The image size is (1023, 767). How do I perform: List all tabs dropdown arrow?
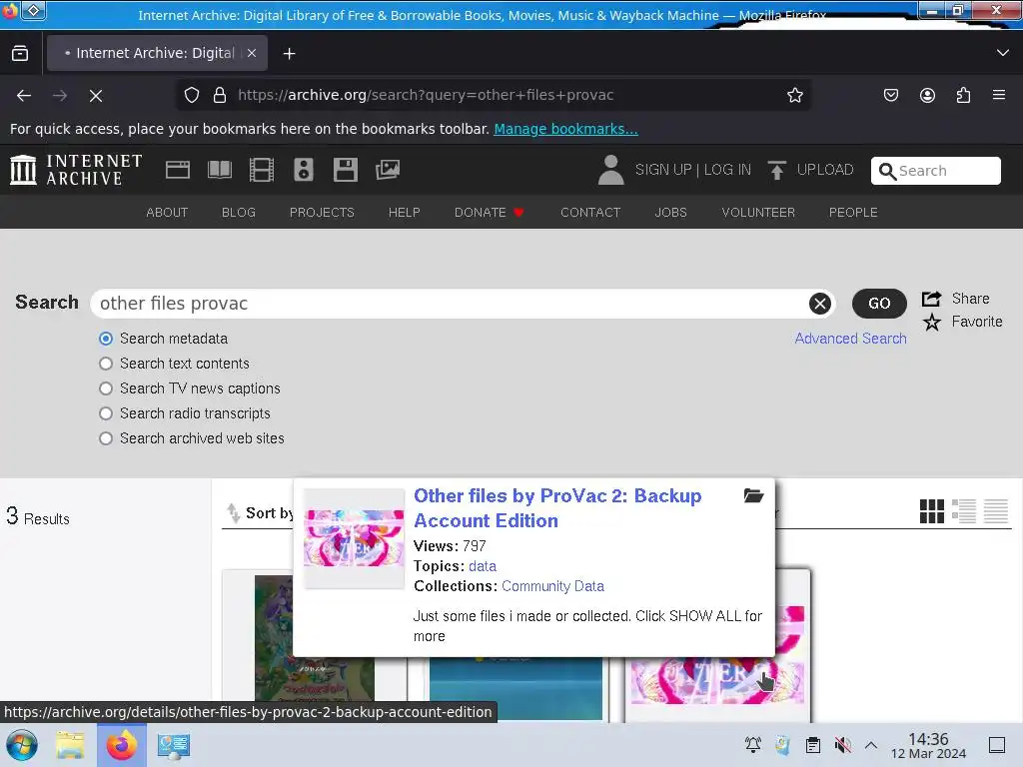tap(1003, 53)
